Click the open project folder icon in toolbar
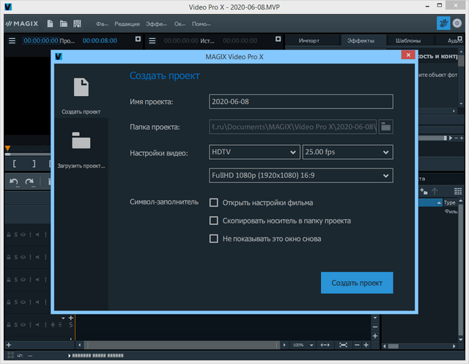Image resolution: width=469 pixels, height=364 pixels. pyautogui.click(x=64, y=23)
